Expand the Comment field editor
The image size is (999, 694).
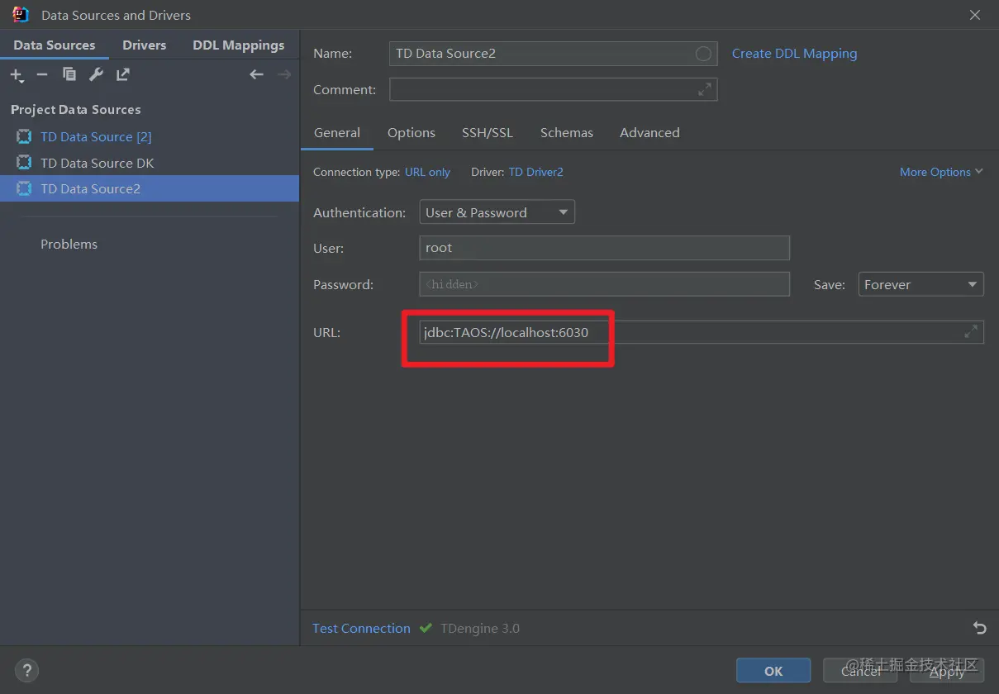[705, 89]
